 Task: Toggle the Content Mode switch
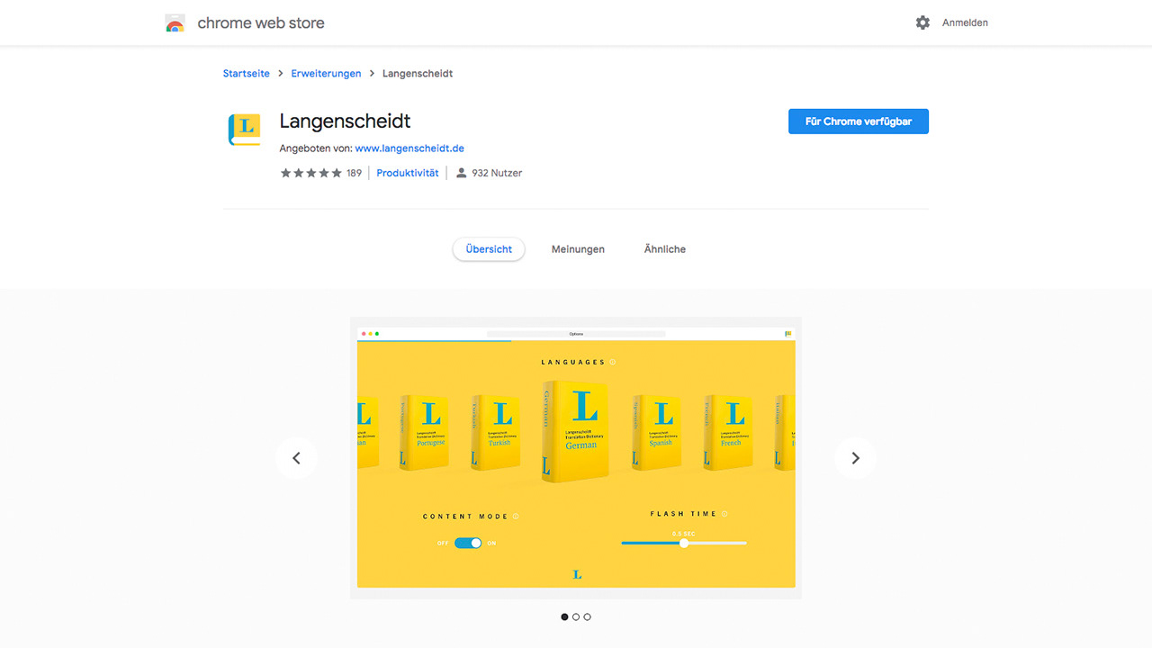click(x=468, y=543)
